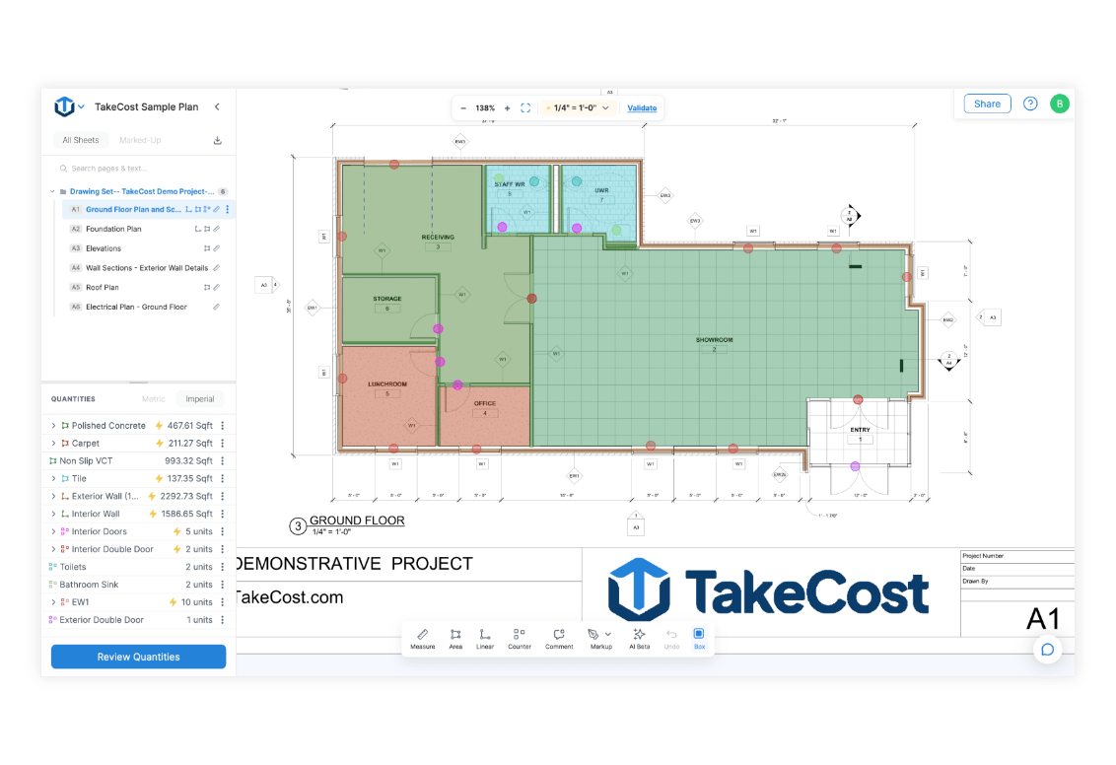
Task: Expand the Tile quantity
Action: click(x=53, y=479)
